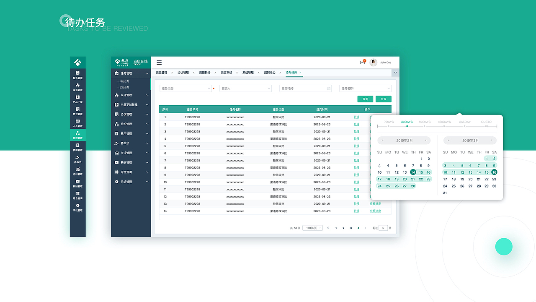Select the 基本法 gavel icon in the narrow sidebar
The height and width of the screenshot is (302, 536).
77,159
